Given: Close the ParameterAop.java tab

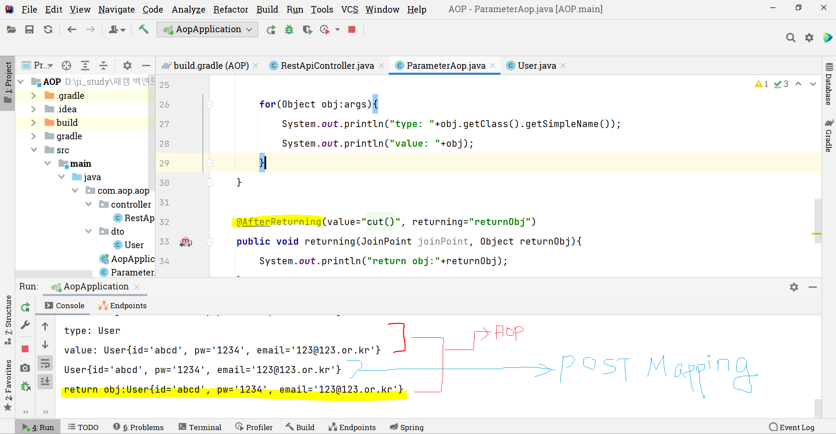Looking at the screenshot, I should [493, 65].
